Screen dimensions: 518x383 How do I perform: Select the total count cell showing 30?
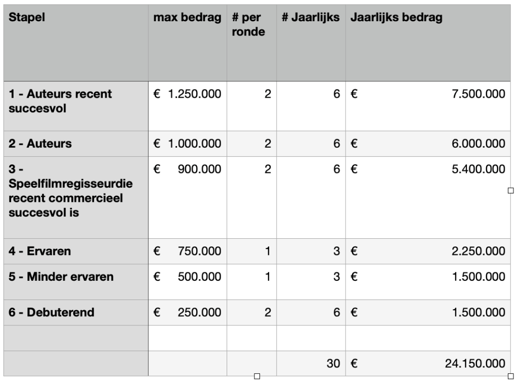point(311,363)
